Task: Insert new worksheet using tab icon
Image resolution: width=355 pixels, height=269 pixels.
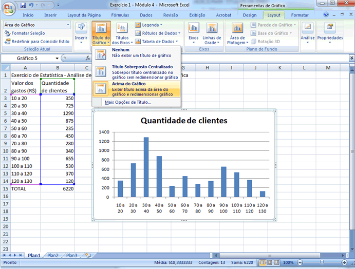Action: pyautogui.click(x=88, y=255)
